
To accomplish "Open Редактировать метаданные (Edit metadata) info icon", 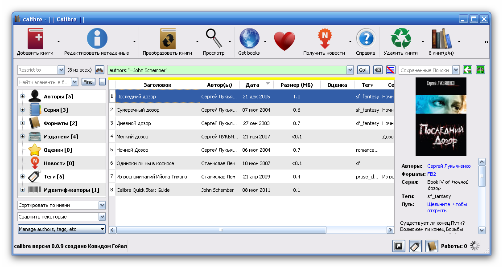I will (x=97, y=38).
